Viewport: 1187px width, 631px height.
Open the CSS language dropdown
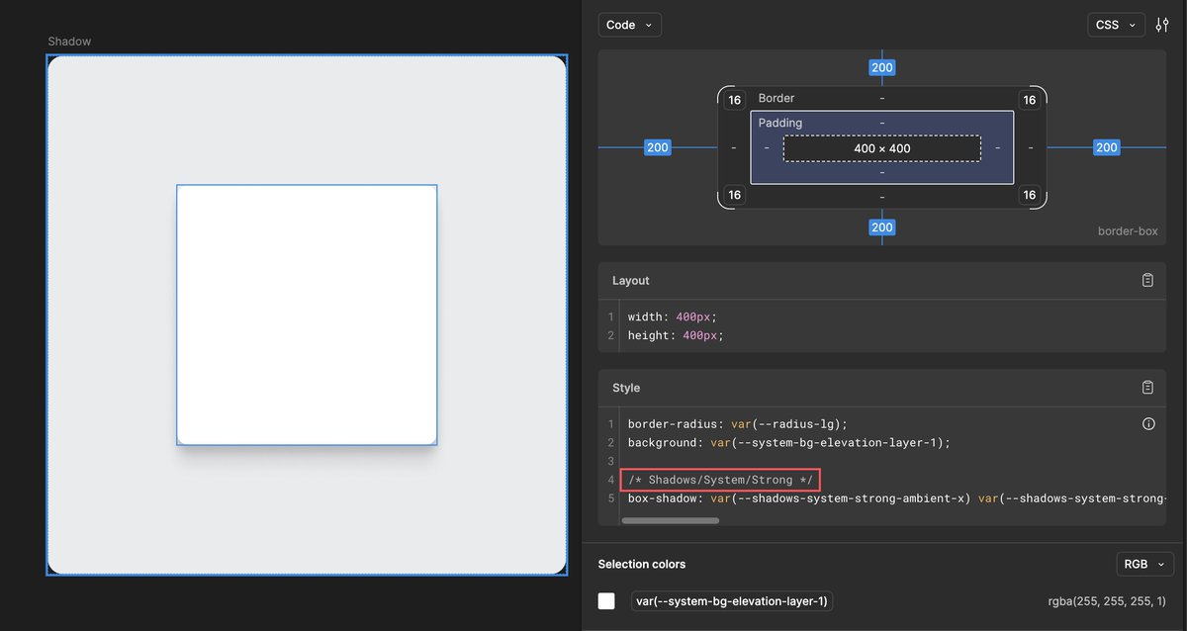(1116, 25)
